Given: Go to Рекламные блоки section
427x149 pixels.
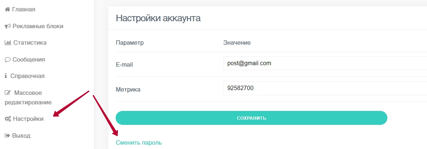Looking at the screenshot, I should point(38,26).
